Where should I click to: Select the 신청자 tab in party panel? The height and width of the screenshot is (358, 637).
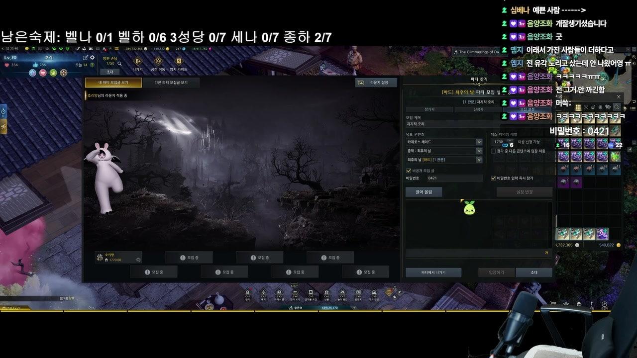point(478,109)
